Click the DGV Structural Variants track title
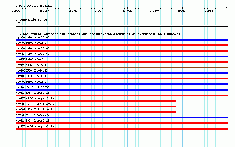Image resolution: width=235 pixels, height=147 pixels. pos(98,34)
